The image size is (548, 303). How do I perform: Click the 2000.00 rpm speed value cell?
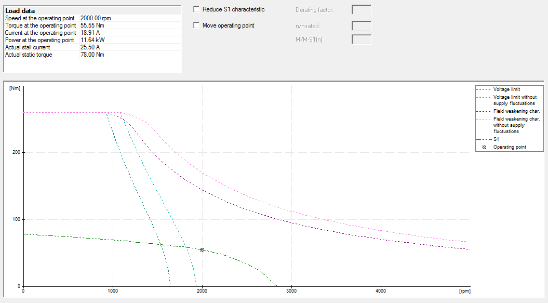tap(96, 18)
